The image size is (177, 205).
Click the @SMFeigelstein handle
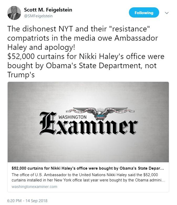(38, 16)
